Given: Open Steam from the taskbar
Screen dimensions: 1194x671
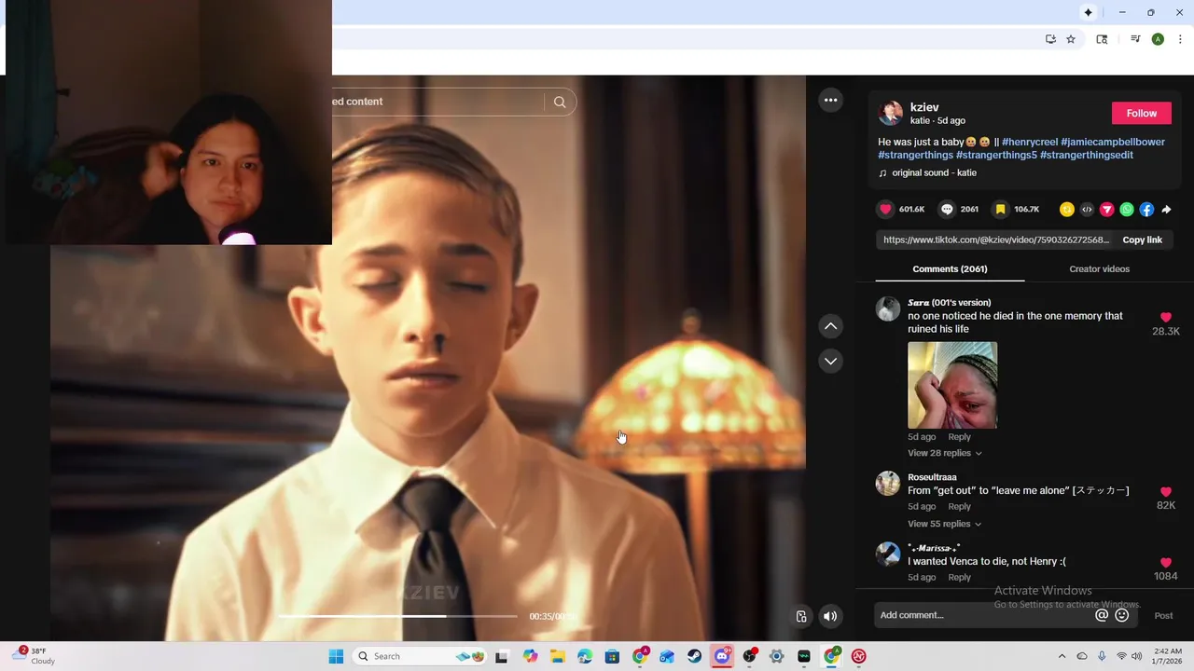Looking at the screenshot, I should [x=694, y=656].
